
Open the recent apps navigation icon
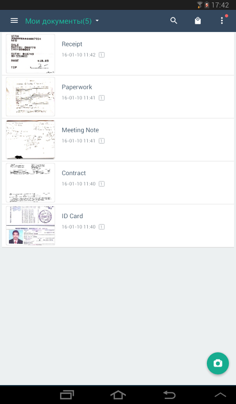[67, 395]
